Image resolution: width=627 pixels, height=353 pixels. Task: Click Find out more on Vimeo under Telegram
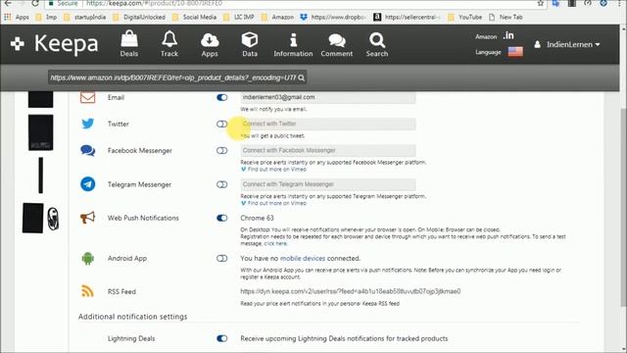click(273, 203)
